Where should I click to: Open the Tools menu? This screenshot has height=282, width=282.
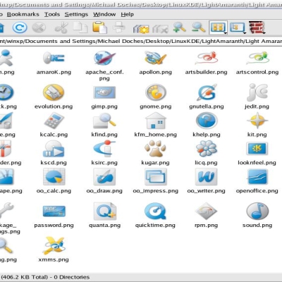[x=52, y=14]
